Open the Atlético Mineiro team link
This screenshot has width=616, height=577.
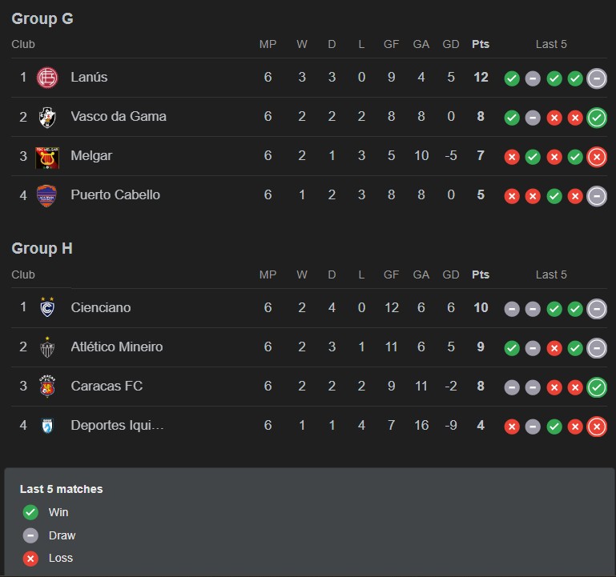click(x=116, y=347)
